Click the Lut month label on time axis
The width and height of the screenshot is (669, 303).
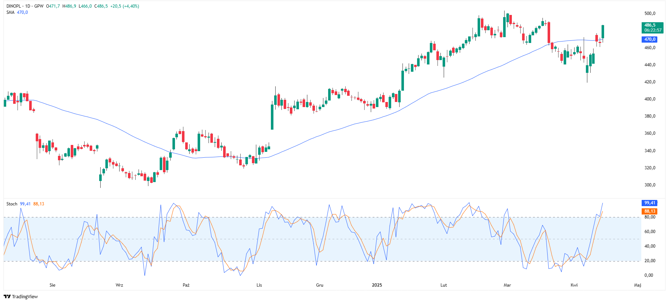pyautogui.click(x=444, y=285)
